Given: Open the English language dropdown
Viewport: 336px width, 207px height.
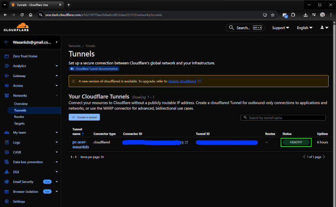Looking at the screenshot, I should (304, 28).
